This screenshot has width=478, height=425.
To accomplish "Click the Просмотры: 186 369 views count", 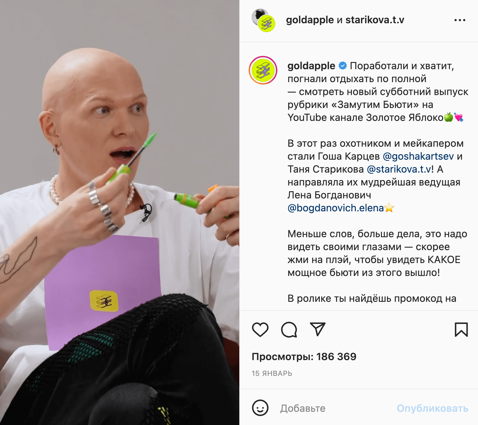I will point(304,357).
